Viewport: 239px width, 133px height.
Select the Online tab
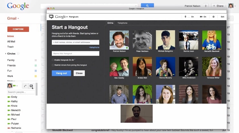(110, 23)
